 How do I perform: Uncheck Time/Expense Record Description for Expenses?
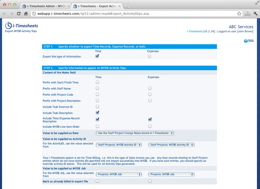point(150,119)
